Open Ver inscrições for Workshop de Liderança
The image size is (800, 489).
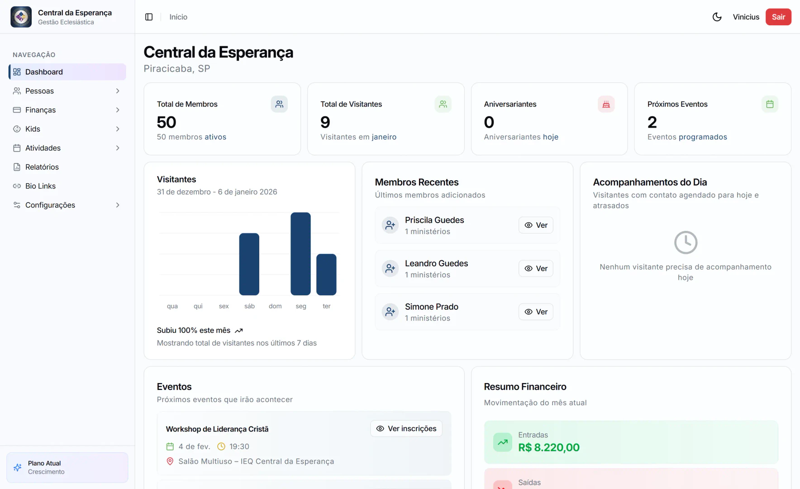[x=406, y=428]
